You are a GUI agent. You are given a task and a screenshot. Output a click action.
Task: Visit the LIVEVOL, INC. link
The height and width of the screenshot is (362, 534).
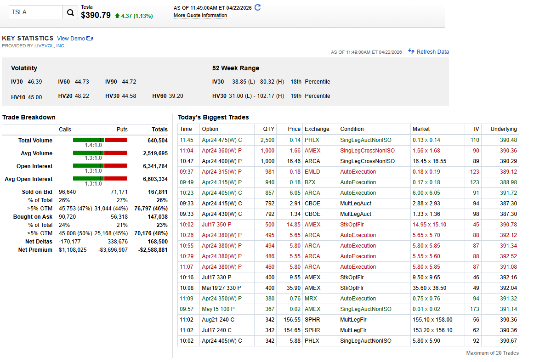pos(50,45)
